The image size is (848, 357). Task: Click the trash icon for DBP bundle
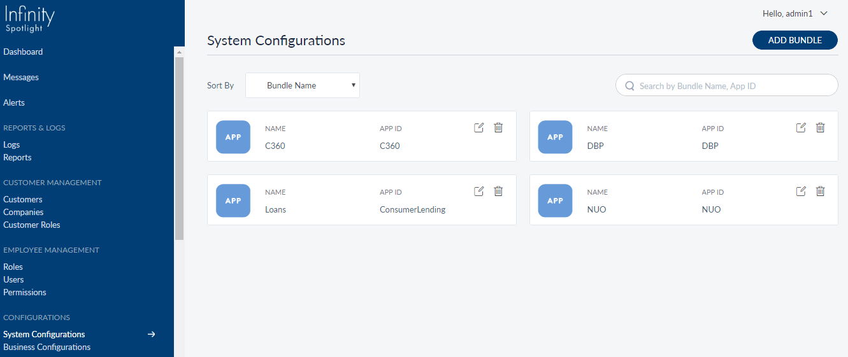[821, 127]
